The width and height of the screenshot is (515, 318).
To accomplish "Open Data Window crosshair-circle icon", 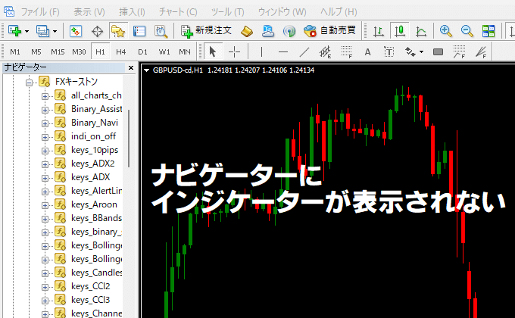I will (x=97, y=32).
